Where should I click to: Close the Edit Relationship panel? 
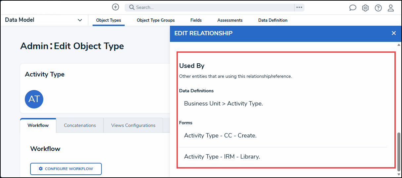click(x=393, y=33)
